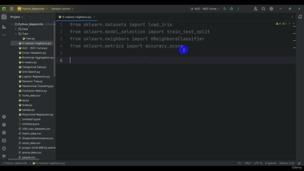Open the Project view dropdown
Screen dimensions: 304x171
click(x=17, y=17)
